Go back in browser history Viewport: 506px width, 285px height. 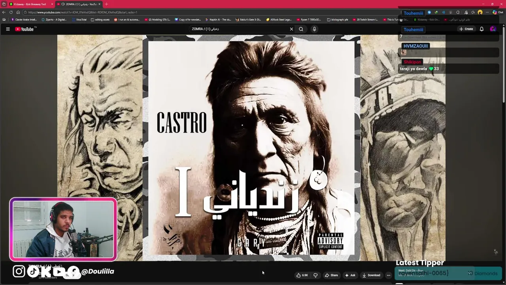tap(4, 12)
